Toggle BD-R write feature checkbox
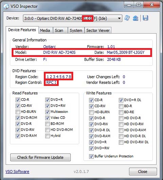The width and height of the screenshot is (163, 180). (x=121, y=106)
